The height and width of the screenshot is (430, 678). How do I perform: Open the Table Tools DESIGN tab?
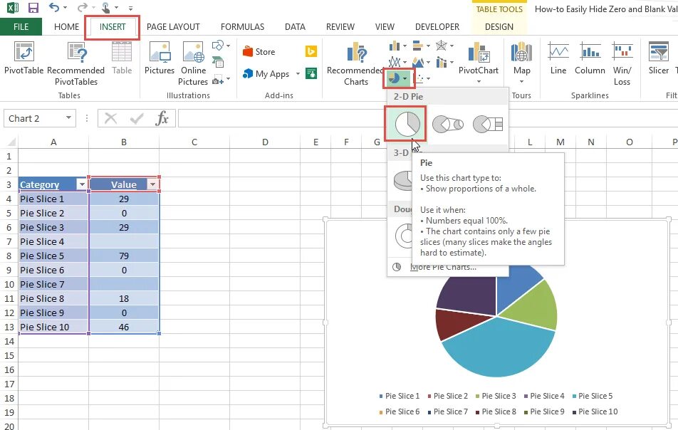[499, 27]
